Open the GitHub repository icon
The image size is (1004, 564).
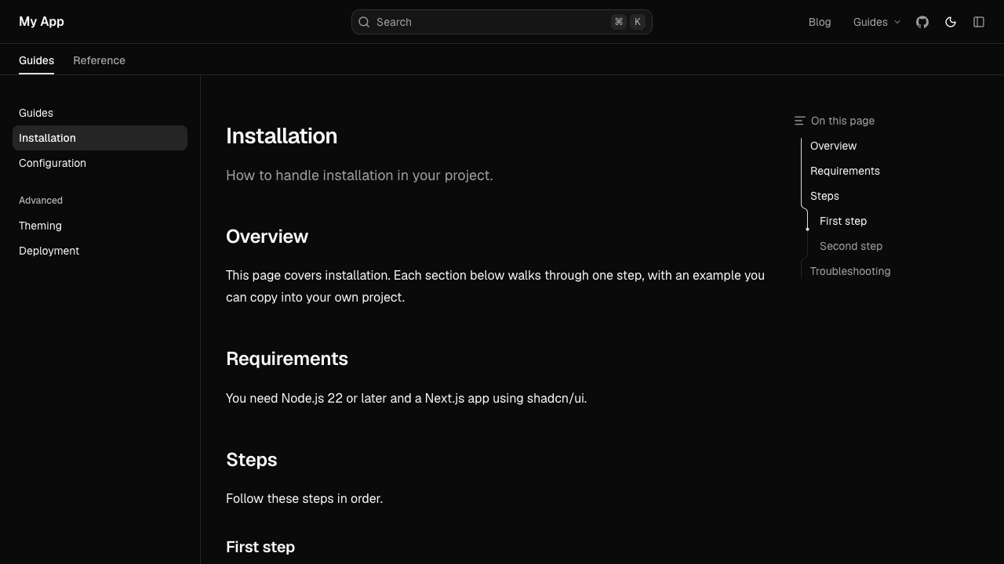coord(922,22)
